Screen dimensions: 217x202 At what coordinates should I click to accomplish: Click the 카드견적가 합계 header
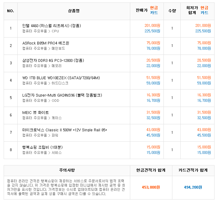[x=193, y=170]
